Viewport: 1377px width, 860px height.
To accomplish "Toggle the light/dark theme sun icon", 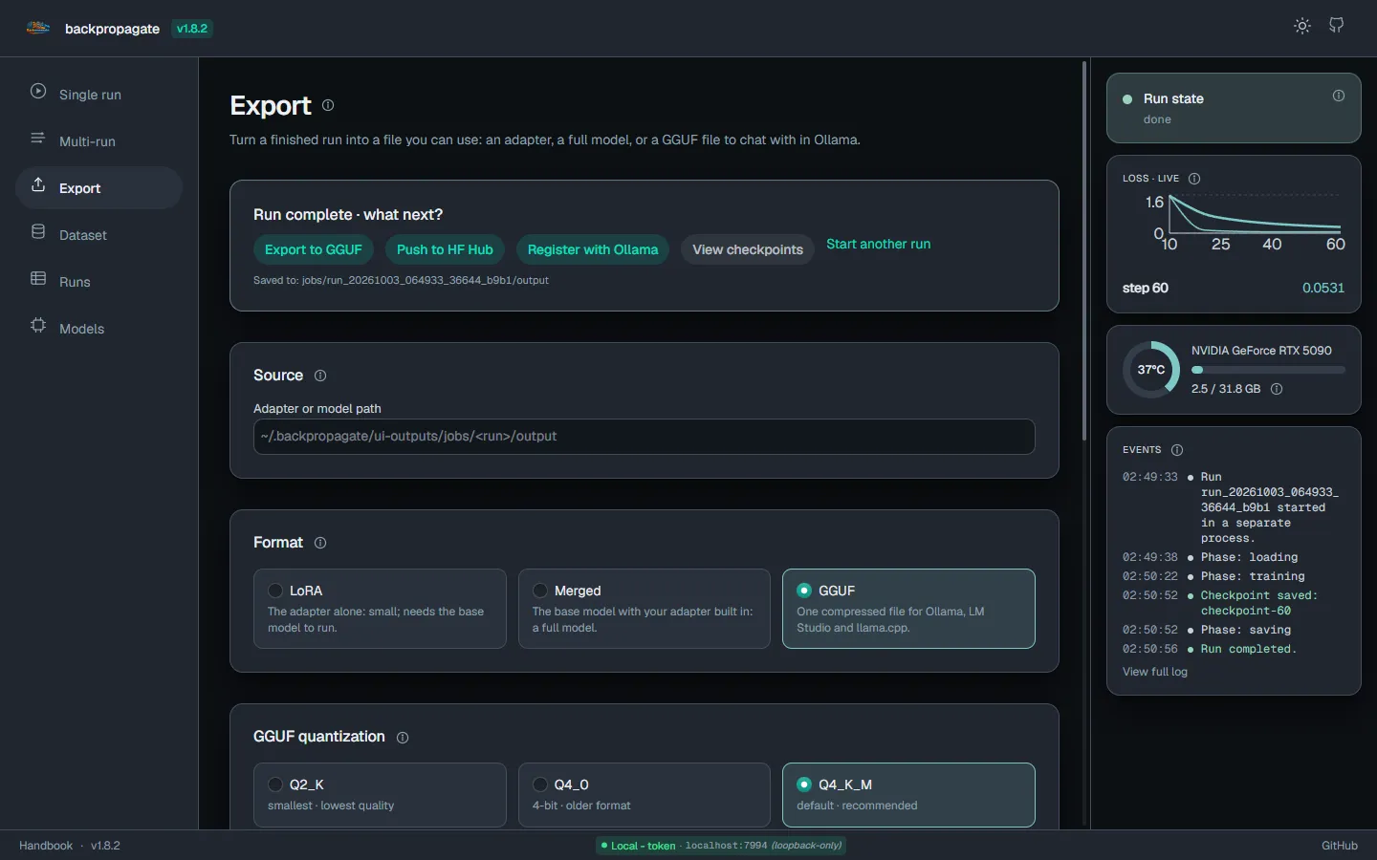I will pos(1302,26).
